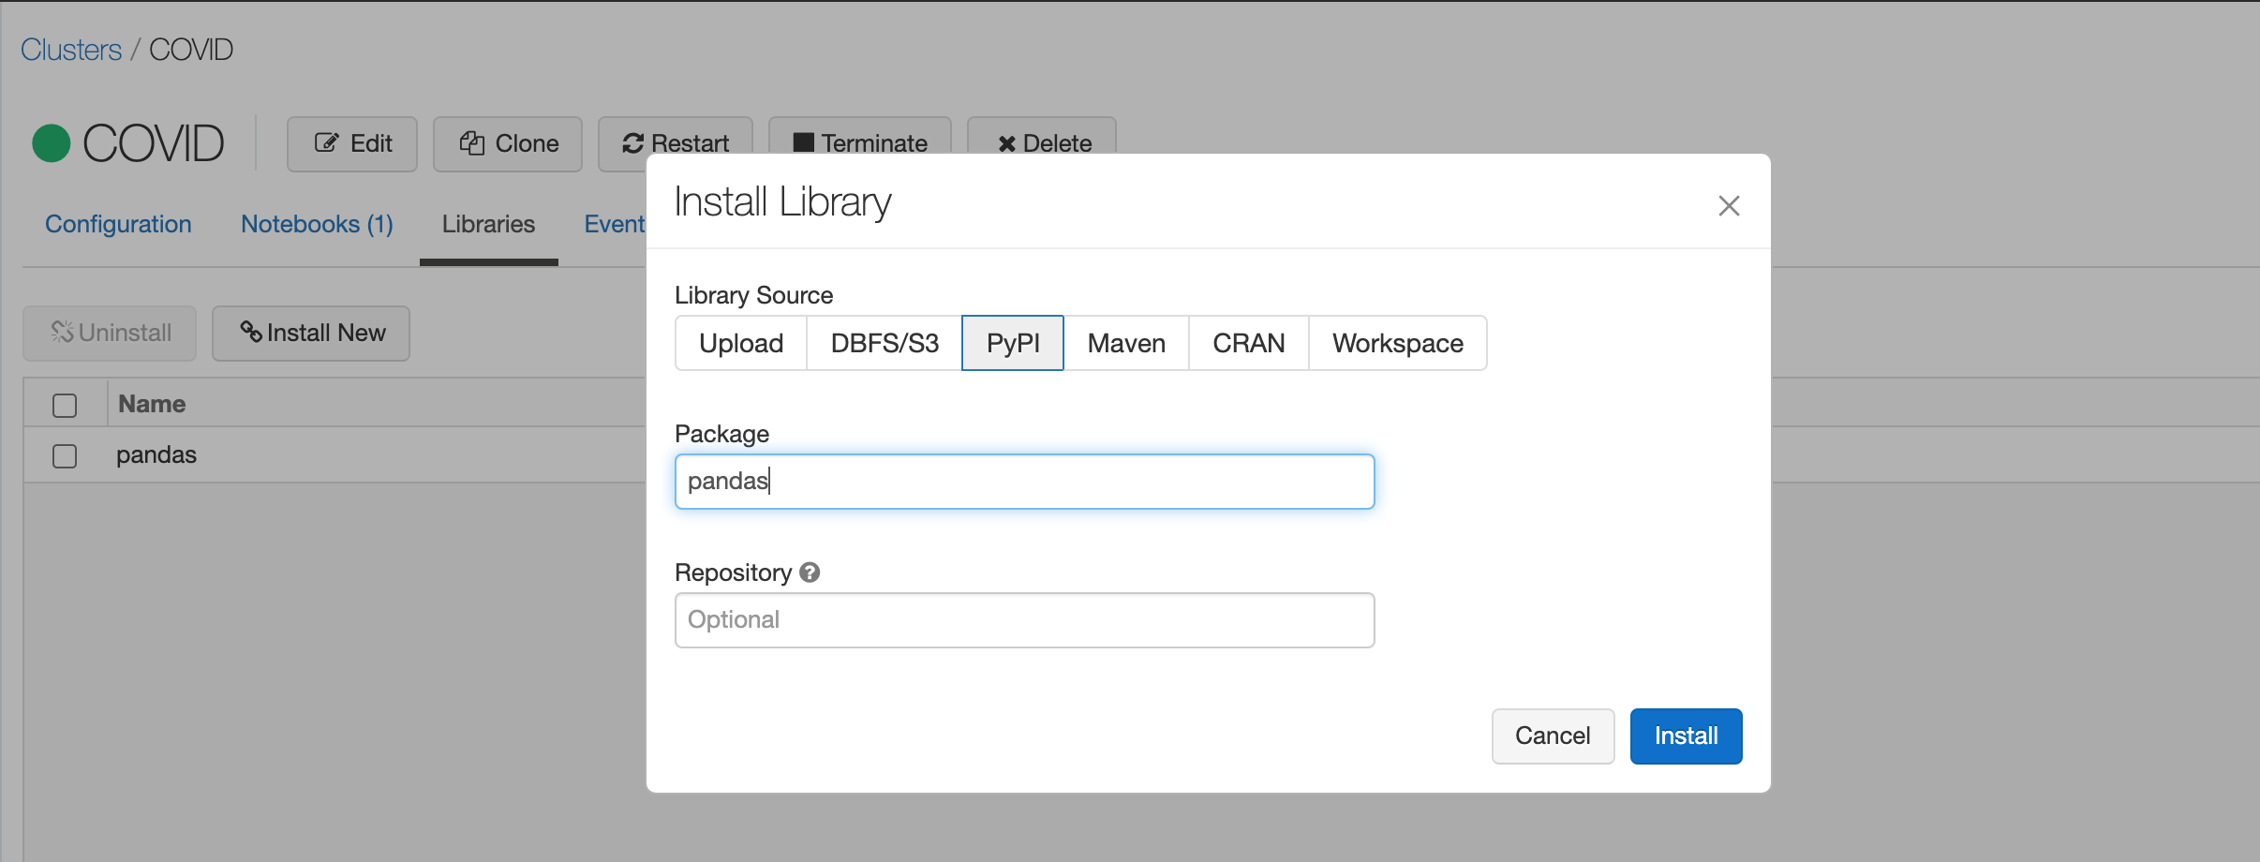The image size is (2260, 862).
Task: Select the DBFS/S3 library source
Action: 885,344
